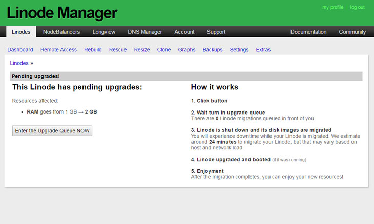This screenshot has width=374, height=224.
Task: Go to the Clone link
Action: tap(164, 50)
